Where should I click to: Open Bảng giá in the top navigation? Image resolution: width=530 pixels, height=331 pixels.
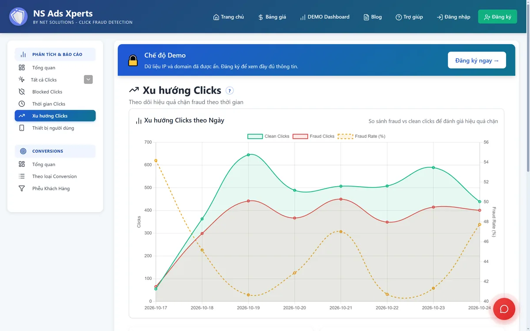(272, 17)
